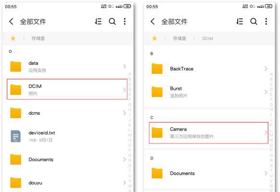Tap the 第三方应用保存的图片 description
This screenshot has height=192, width=280.
tap(192, 136)
